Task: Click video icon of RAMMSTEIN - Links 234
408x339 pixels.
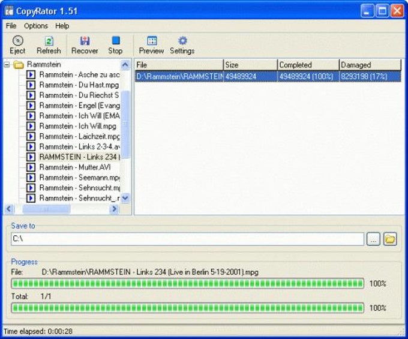Action: pyautogui.click(x=31, y=157)
